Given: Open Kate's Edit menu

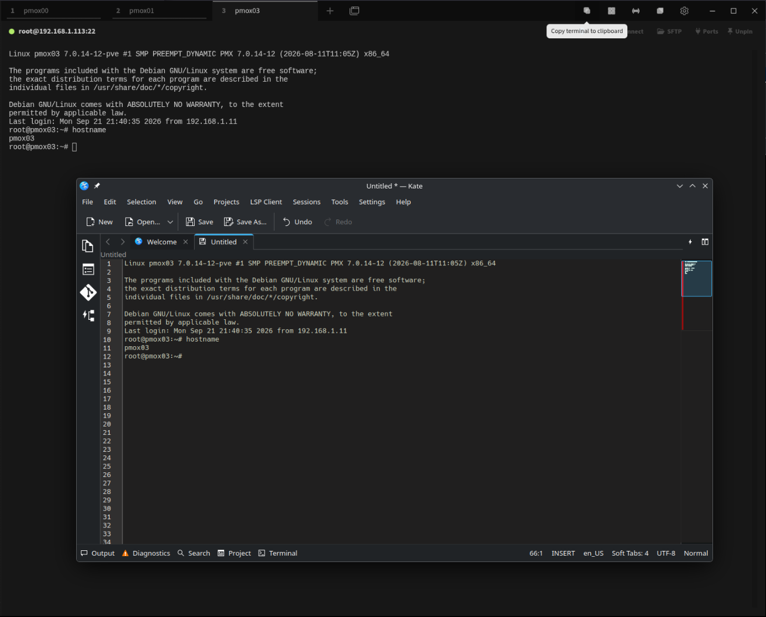Looking at the screenshot, I should [110, 202].
